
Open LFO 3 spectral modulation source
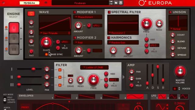[x=154, y=45]
